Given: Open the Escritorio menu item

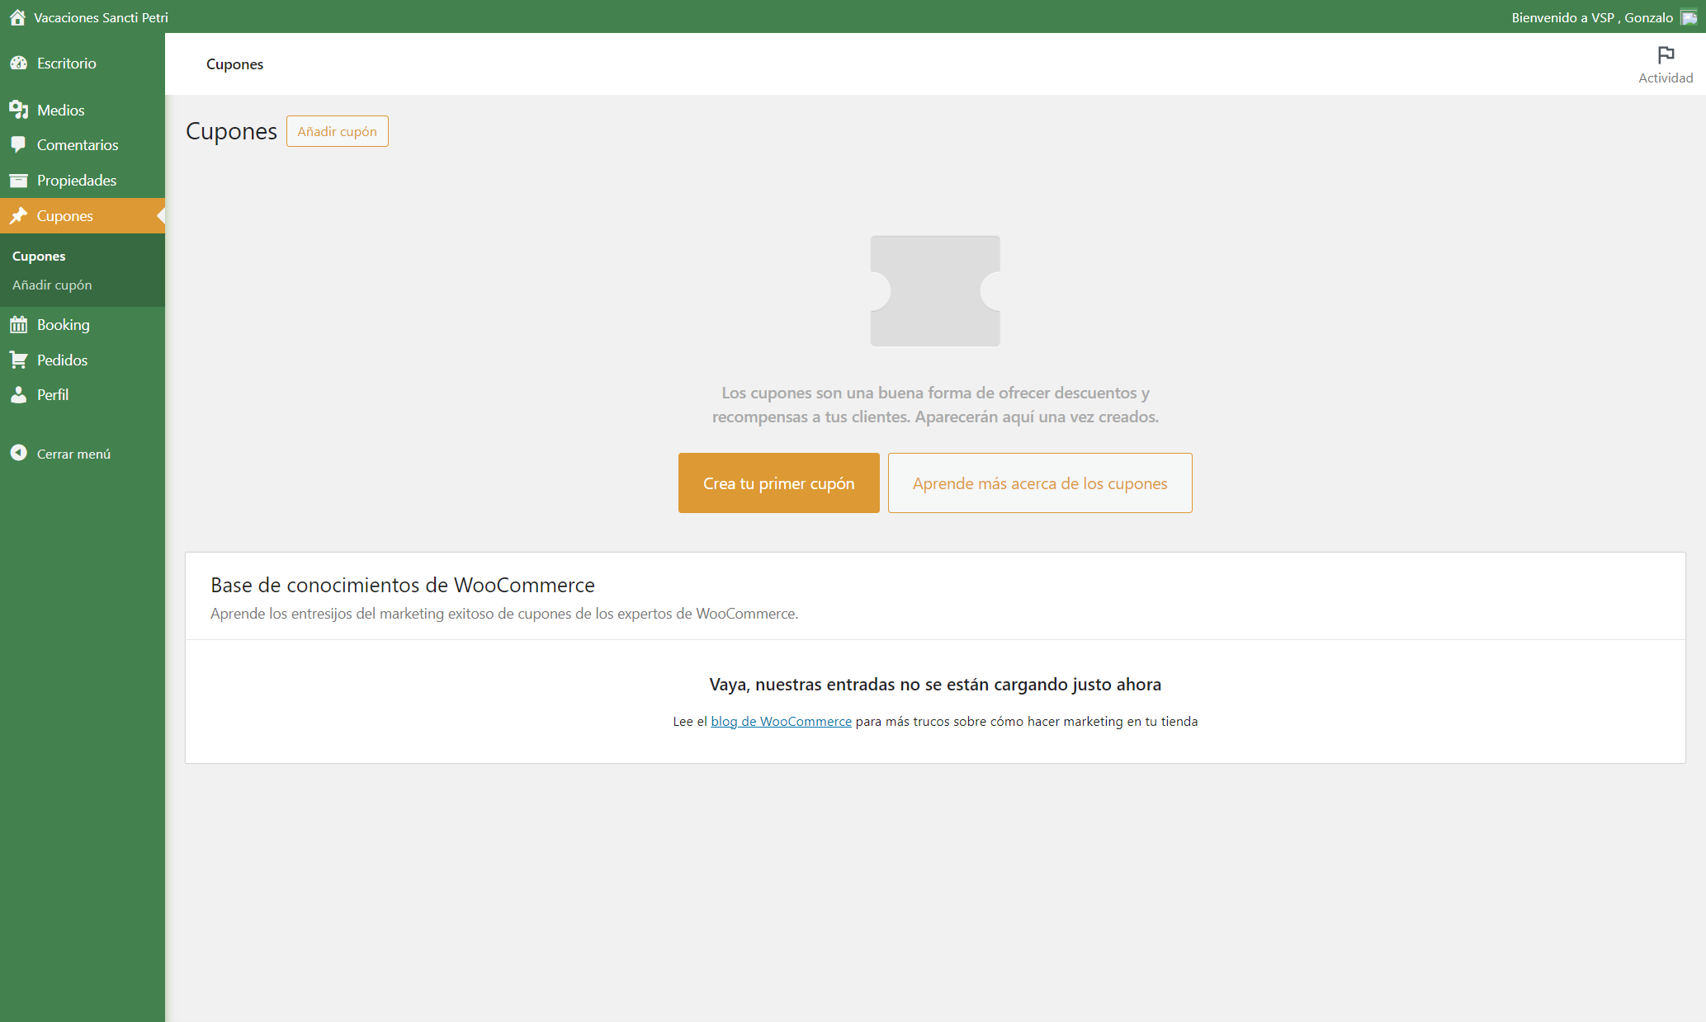Looking at the screenshot, I should (83, 63).
